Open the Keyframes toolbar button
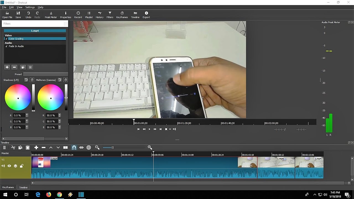This screenshot has width=354, height=199. point(122,15)
